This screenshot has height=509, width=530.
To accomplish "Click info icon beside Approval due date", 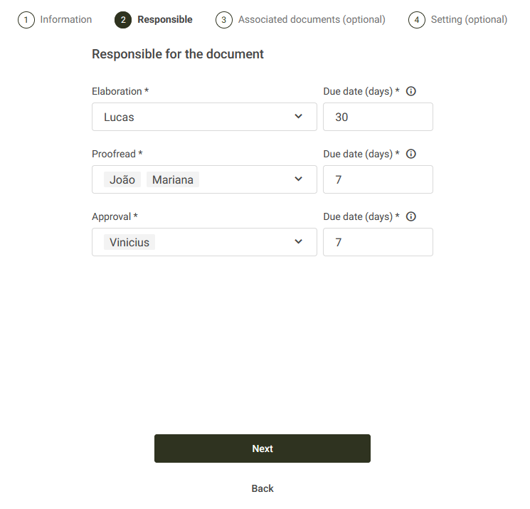I will click(410, 216).
